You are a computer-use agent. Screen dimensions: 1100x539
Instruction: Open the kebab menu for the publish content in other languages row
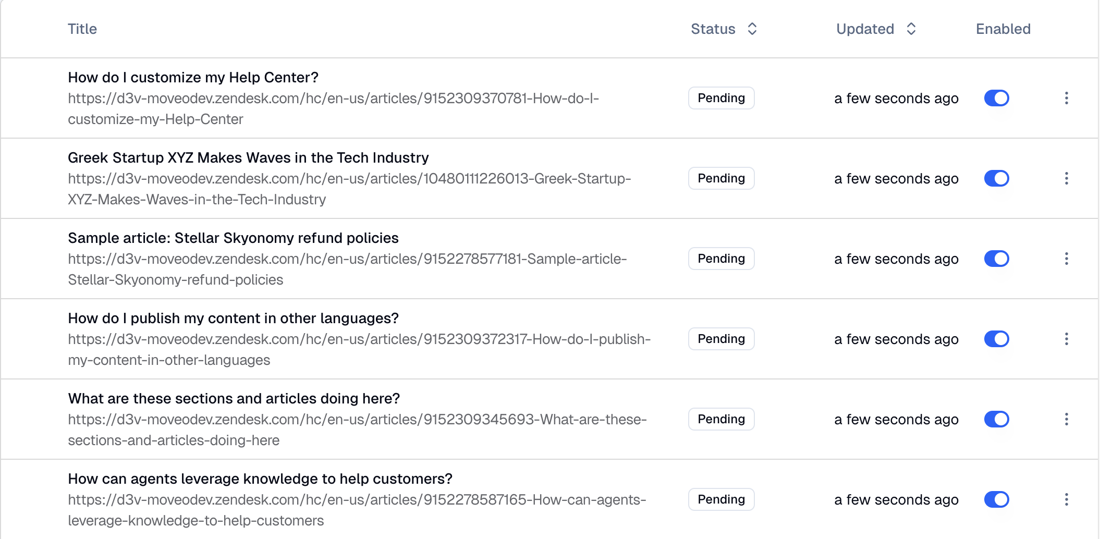point(1066,339)
